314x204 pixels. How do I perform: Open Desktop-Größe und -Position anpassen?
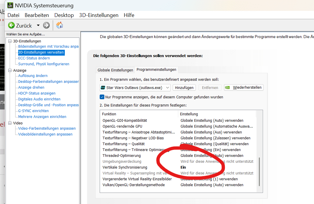[48, 105]
